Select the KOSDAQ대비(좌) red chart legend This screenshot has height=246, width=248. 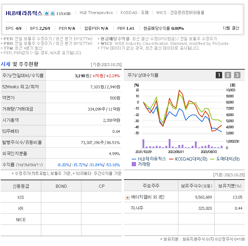[188, 159]
